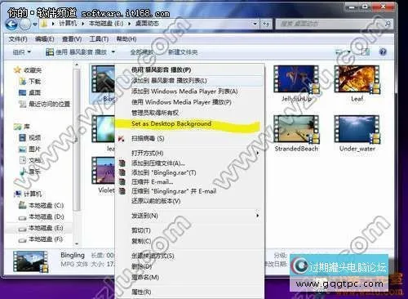The width and height of the screenshot is (408, 299).
Task: Click the Forward navigation arrow
Action: coord(25,25)
